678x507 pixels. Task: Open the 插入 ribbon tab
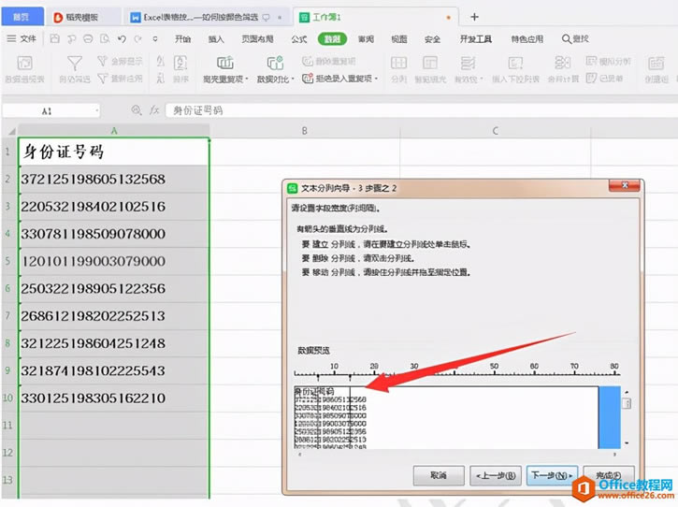(216, 39)
